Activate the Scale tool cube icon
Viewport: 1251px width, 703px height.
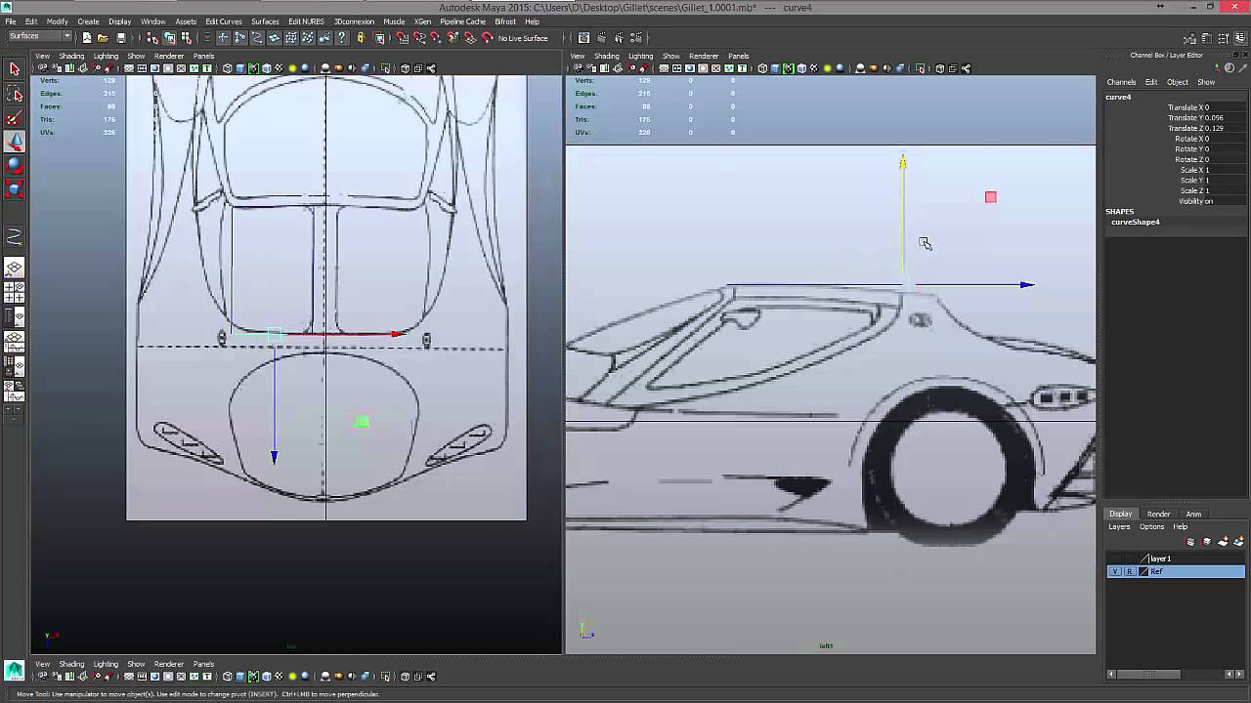[14, 189]
